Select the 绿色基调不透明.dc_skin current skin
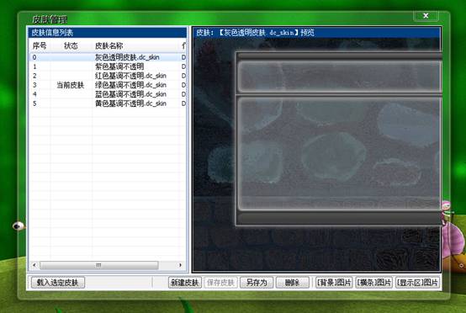The width and height of the screenshot is (466, 313). pyautogui.click(x=108, y=85)
